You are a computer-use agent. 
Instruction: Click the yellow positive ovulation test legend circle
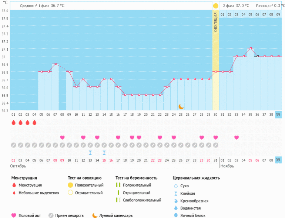(70, 185)
